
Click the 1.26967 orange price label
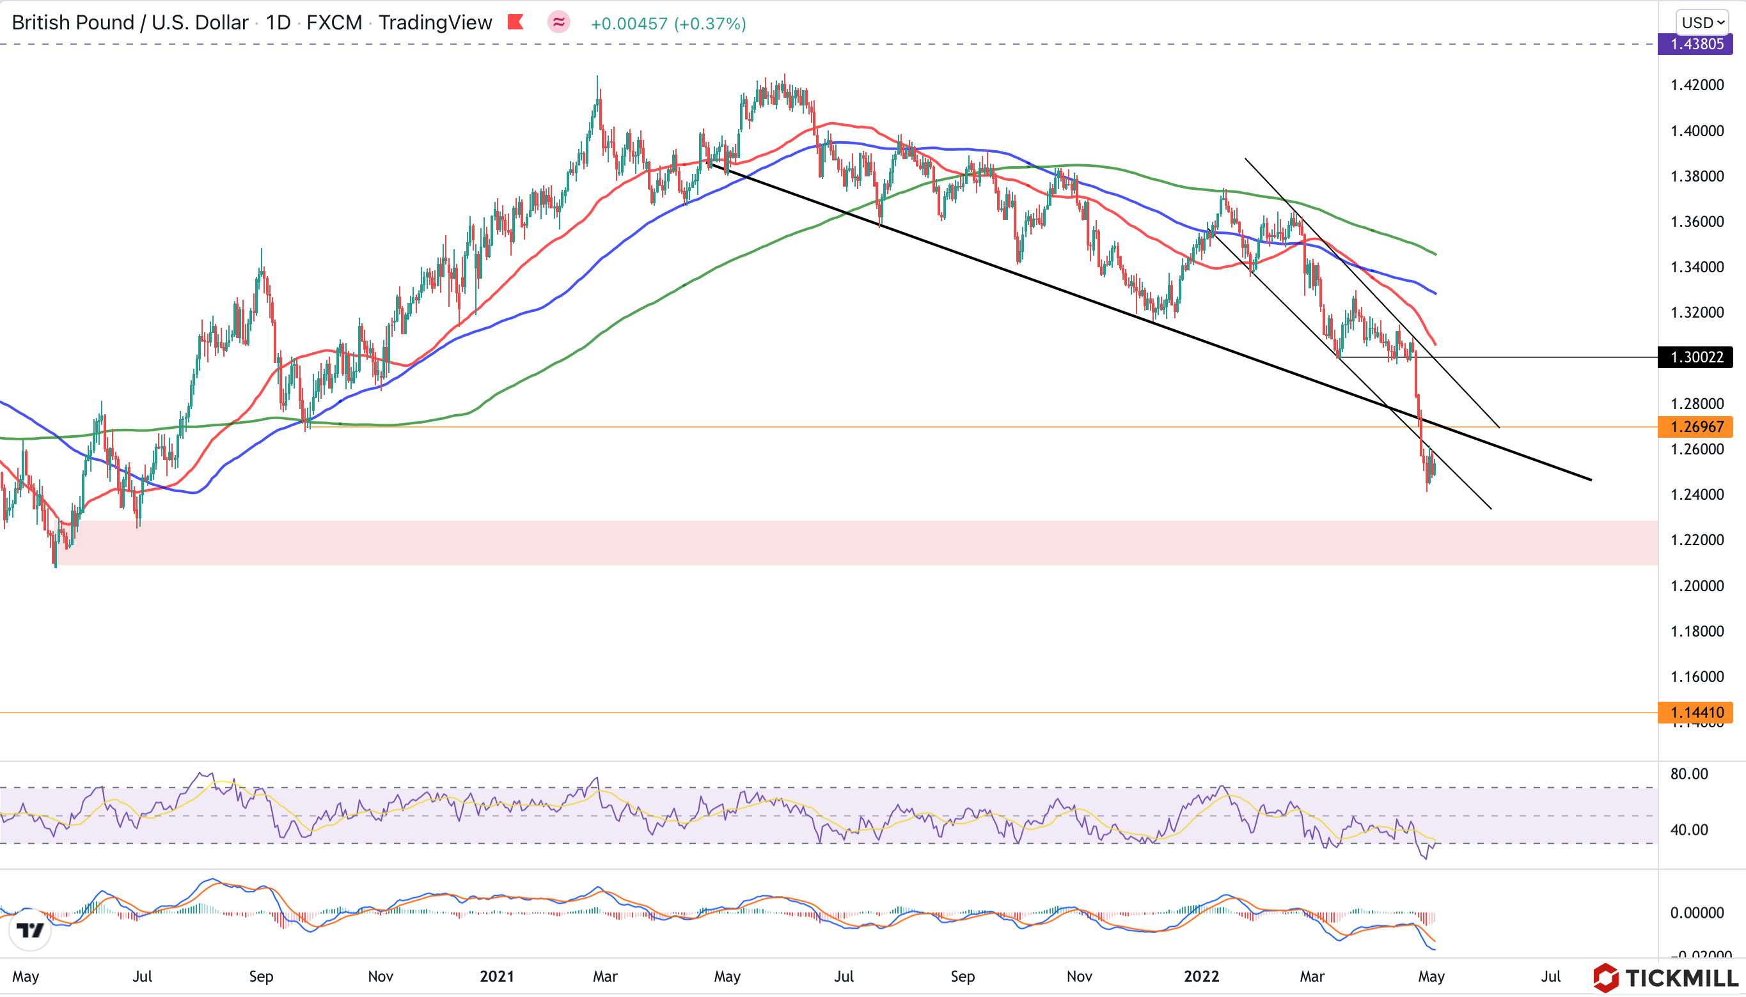(1696, 428)
